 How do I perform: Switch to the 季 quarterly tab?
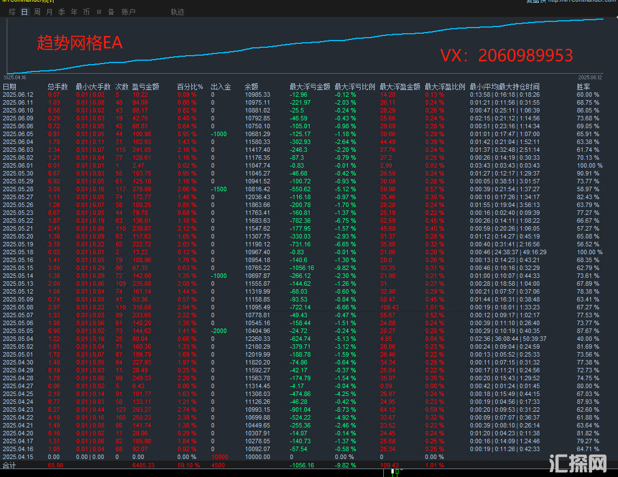pos(61,12)
